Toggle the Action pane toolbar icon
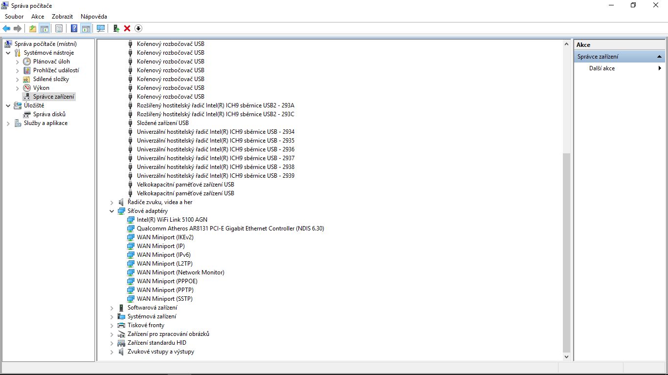 coord(86,28)
